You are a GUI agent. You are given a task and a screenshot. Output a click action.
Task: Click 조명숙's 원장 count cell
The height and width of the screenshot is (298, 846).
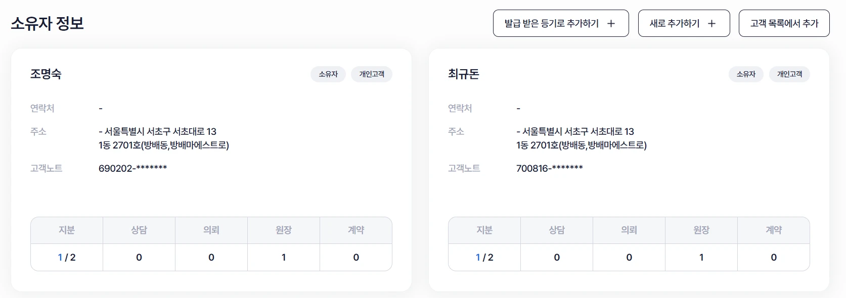(284, 258)
